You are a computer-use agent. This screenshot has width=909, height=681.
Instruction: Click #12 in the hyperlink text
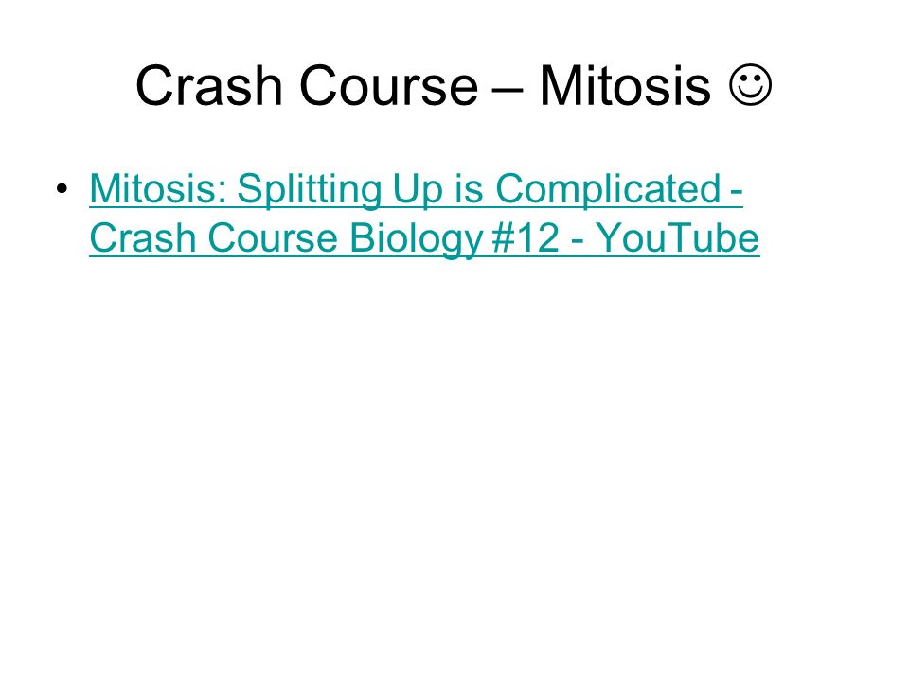coord(526,238)
